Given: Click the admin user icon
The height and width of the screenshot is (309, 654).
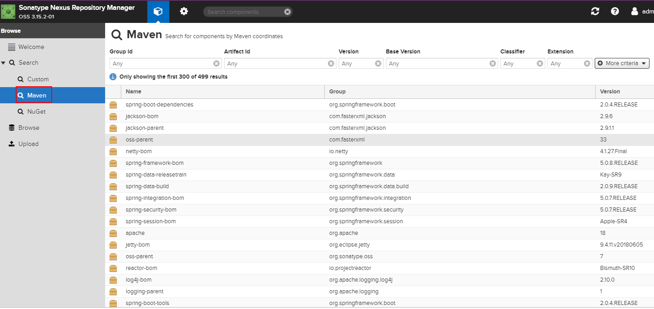Looking at the screenshot, I should click(635, 12).
